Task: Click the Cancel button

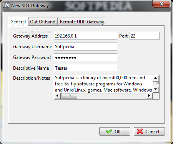Action: coord(149,131)
